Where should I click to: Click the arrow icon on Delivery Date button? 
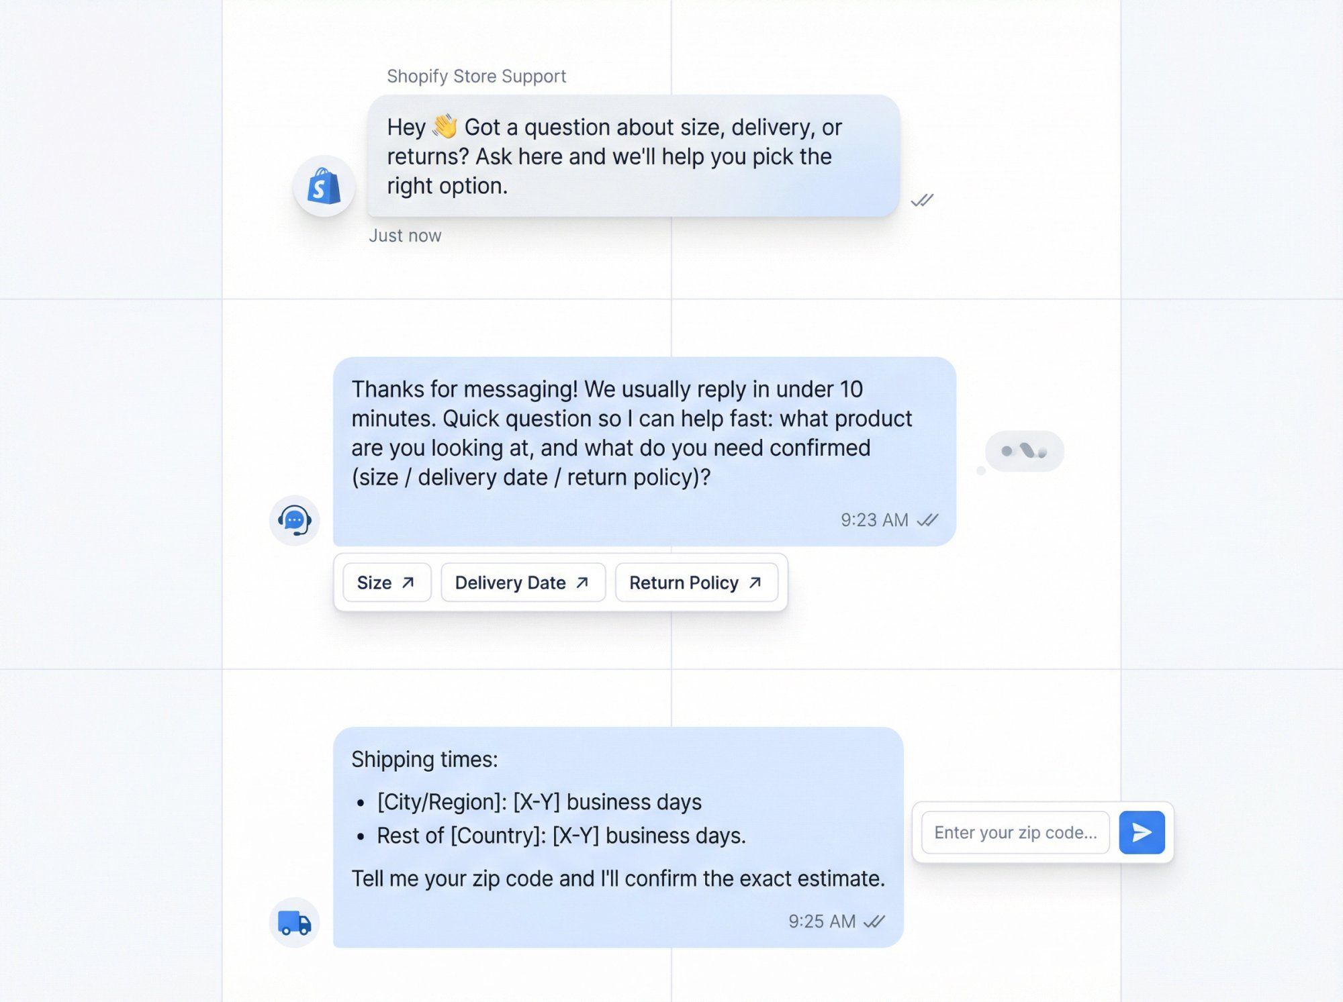point(582,582)
